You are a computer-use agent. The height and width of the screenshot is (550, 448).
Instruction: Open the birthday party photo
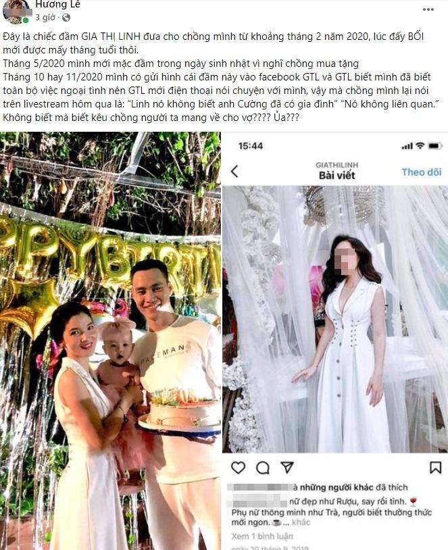[110, 341]
